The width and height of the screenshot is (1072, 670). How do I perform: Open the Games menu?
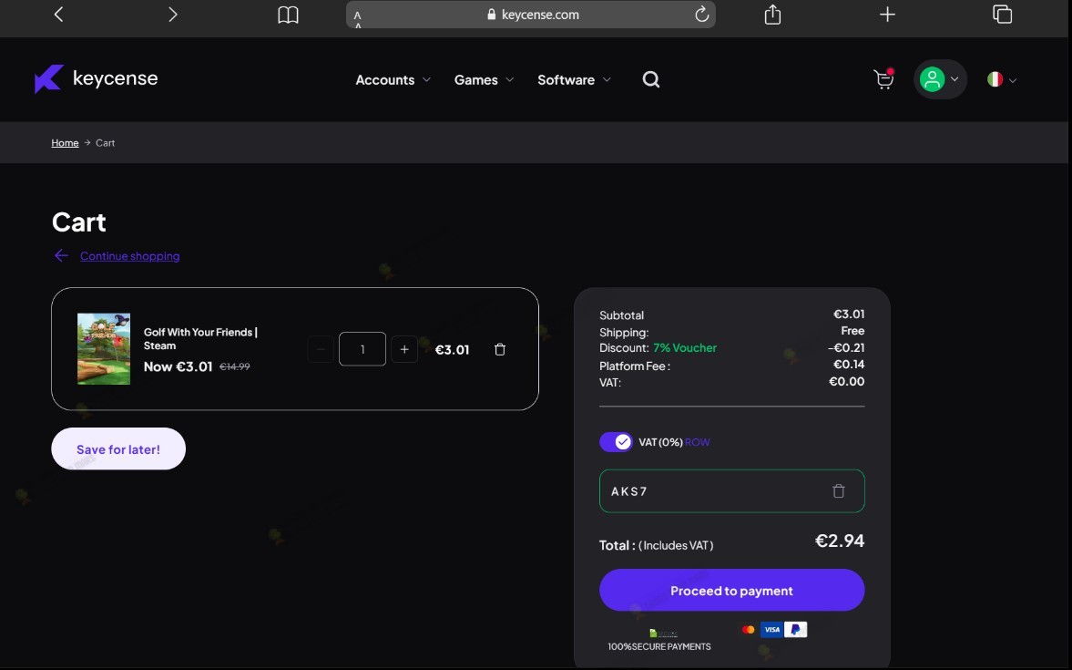[475, 80]
